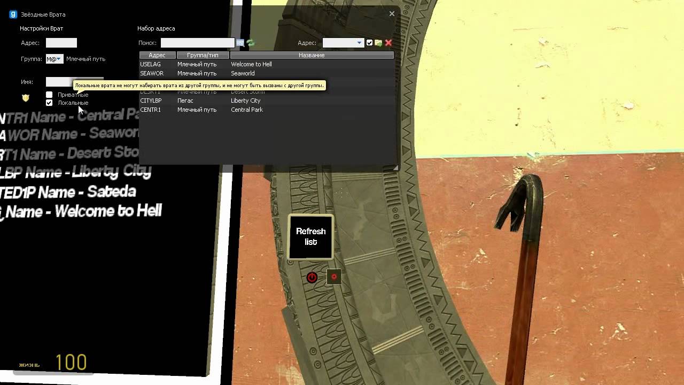Toggle checkbox next to dial Адрес dropdown

(369, 43)
